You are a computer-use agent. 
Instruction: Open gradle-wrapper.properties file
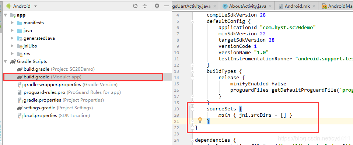70,85
